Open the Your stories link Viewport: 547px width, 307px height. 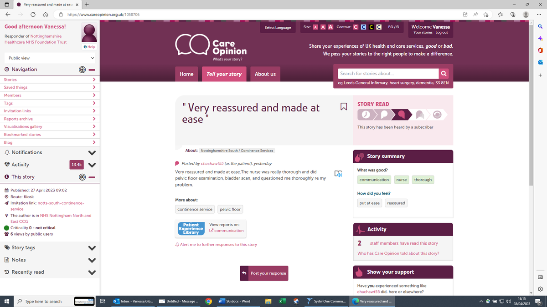(x=423, y=33)
